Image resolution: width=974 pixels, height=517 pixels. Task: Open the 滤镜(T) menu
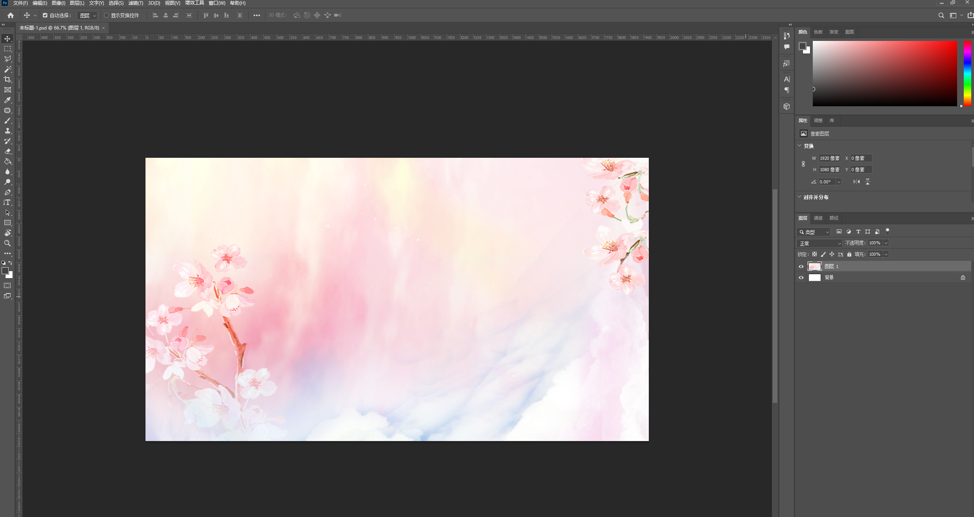pyautogui.click(x=136, y=3)
